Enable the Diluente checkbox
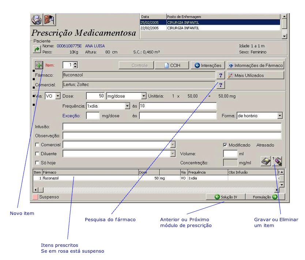The width and height of the screenshot is (305, 260). click(37, 154)
